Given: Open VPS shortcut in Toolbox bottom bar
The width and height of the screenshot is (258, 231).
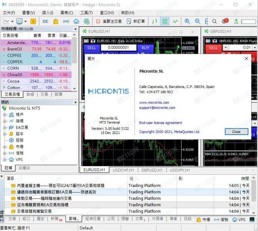Looking at the screenshot, I should pos(239,220).
